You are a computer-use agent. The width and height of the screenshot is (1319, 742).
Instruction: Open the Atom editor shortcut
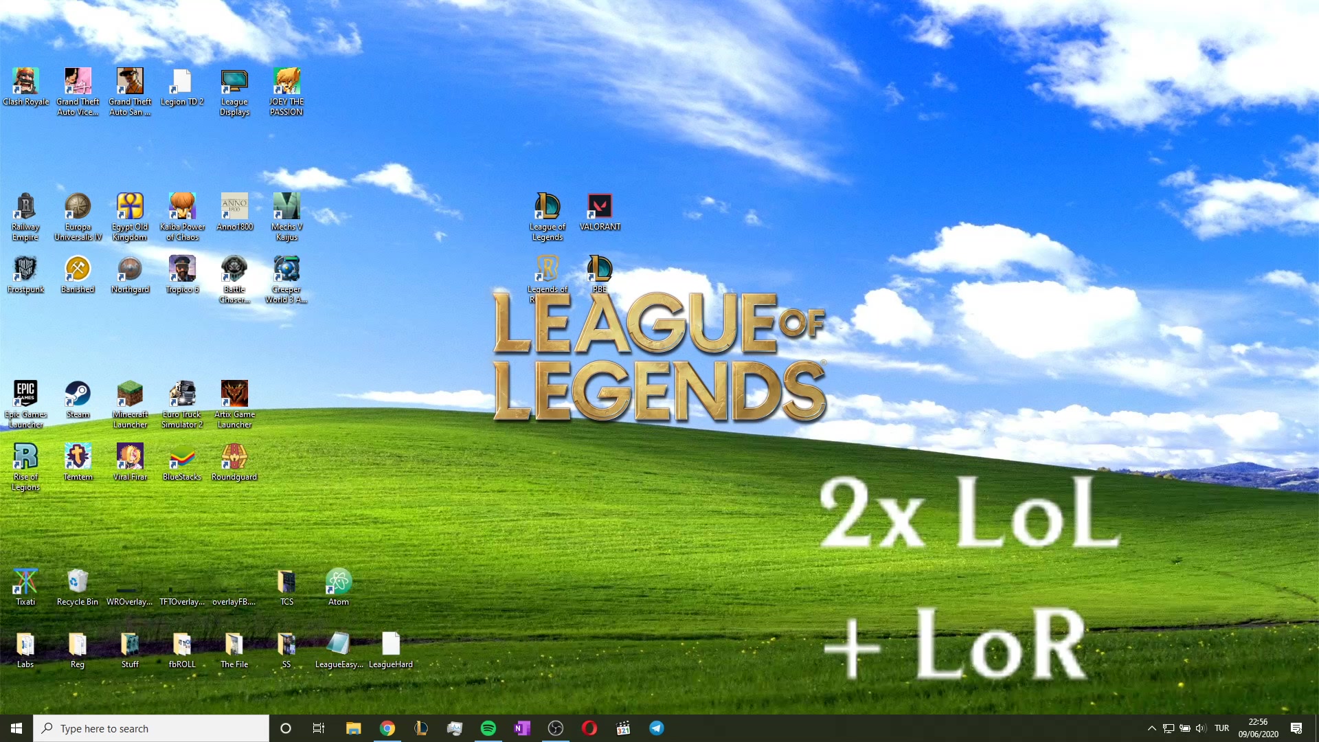339,587
